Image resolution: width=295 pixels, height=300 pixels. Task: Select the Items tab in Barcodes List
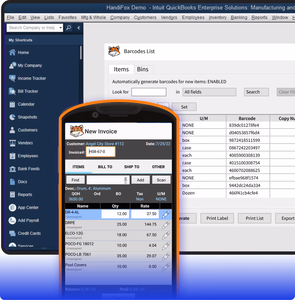pos(121,69)
